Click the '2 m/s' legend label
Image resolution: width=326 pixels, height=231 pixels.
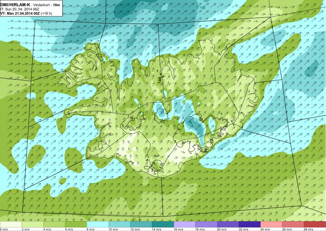tap(26, 229)
